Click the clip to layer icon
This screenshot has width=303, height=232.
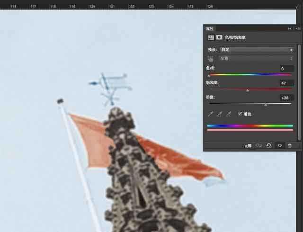[249, 145]
